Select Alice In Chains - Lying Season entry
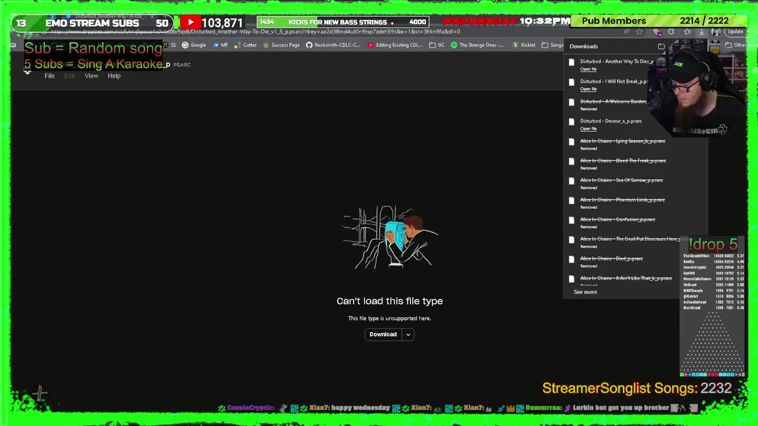 click(623, 141)
